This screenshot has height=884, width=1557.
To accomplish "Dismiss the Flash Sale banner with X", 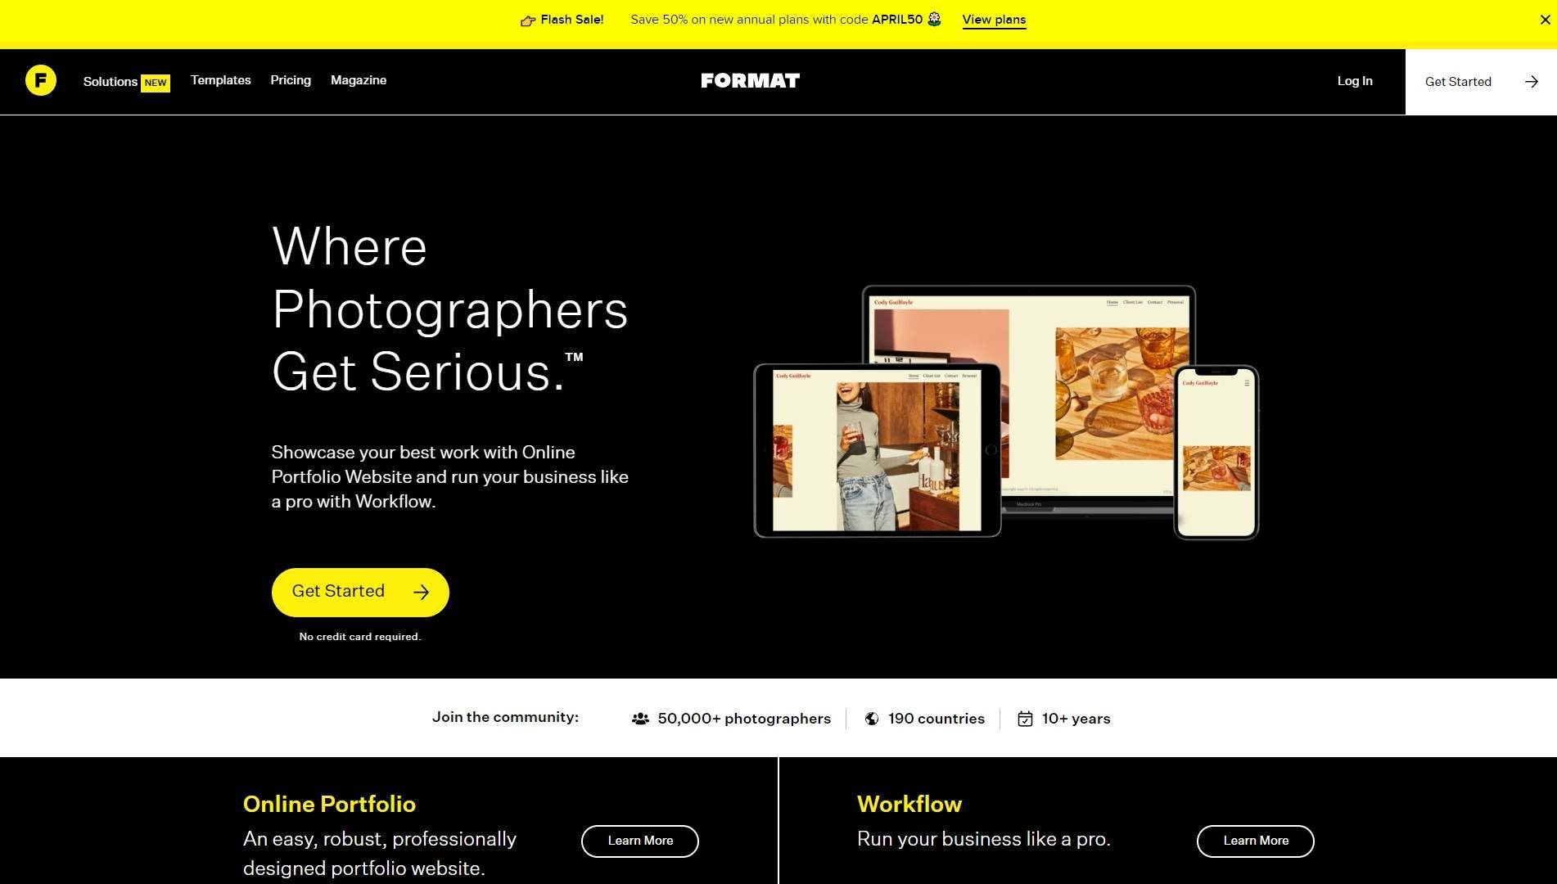I will click(1545, 20).
